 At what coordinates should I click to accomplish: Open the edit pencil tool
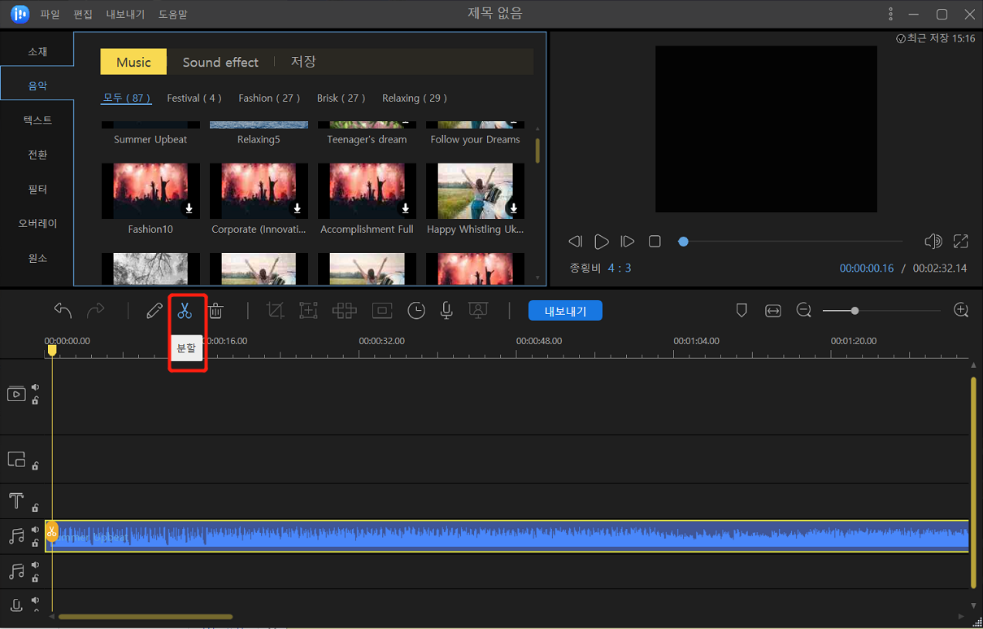coord(154,311)
